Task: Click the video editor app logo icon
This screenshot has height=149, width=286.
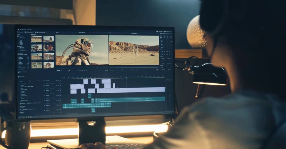Action: pyautogui.click(x=19, y=30)
